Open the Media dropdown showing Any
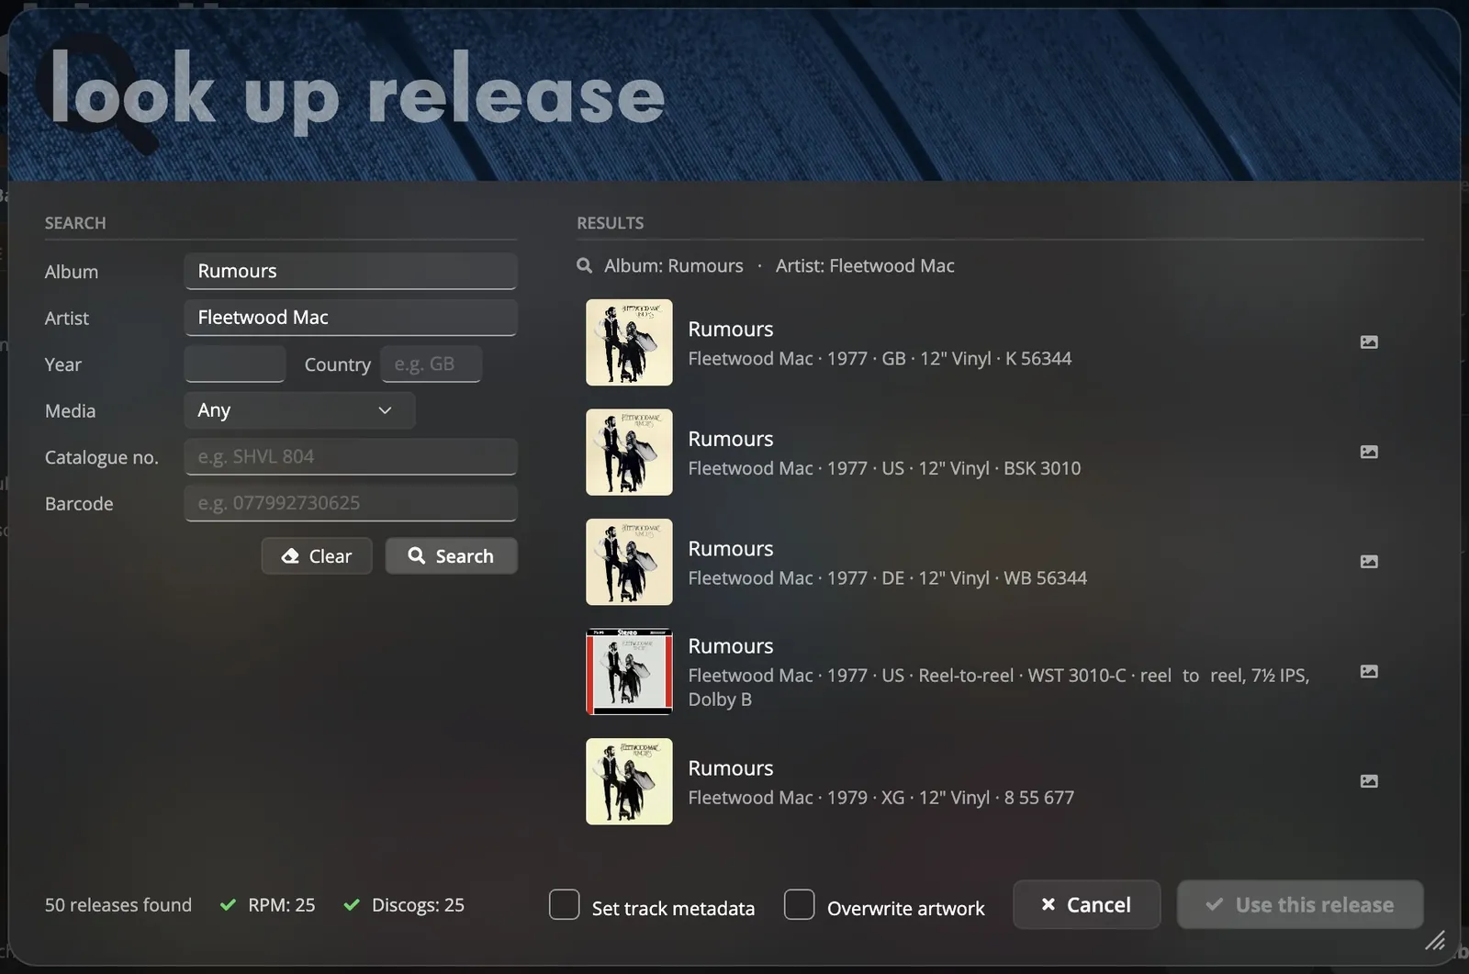This screenshot has height=974, width=1469. click(x=299, y=410)
